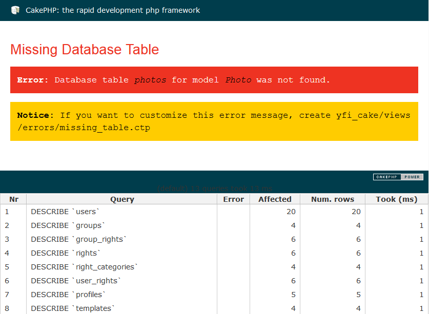Click the italic word photos in error message
429x314 pixels.
pos(150,80)
